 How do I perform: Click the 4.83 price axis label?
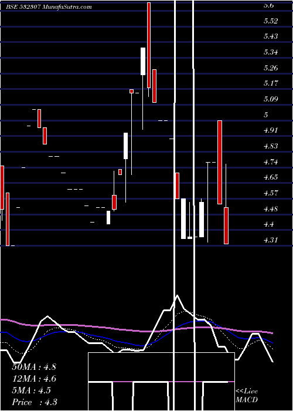[x=271, y=146]
